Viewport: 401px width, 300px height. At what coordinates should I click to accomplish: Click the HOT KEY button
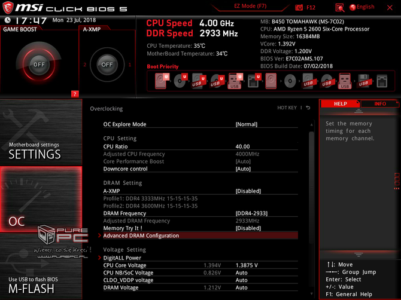[287, 108]
